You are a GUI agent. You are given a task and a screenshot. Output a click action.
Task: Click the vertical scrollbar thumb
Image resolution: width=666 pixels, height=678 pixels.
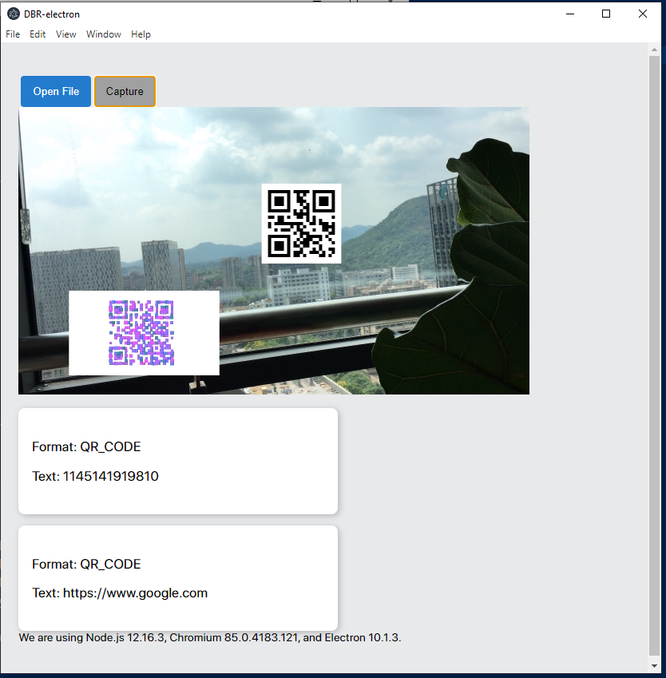point(655,351)
